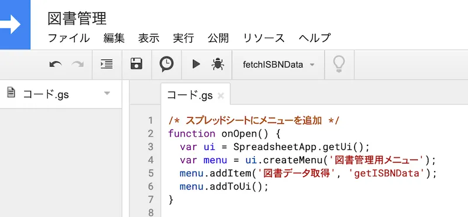
Task: Click line number 1 in the gutter
Action: [150, 121]
